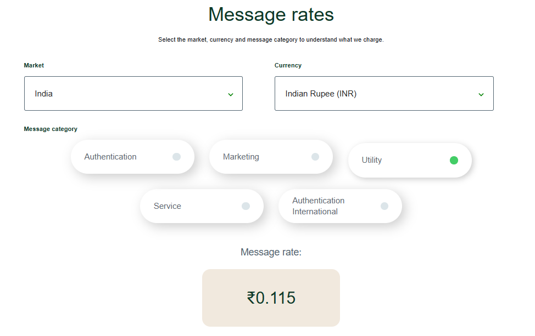Image resolution: width=535 pixels, height=336 pixels.
Task: Expand the Market selector to change country
Action: pos(133,93)
